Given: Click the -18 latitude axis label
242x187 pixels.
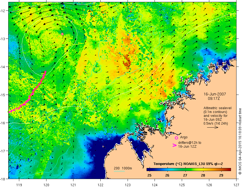Looking at the screenshot, I should [3, 179].
